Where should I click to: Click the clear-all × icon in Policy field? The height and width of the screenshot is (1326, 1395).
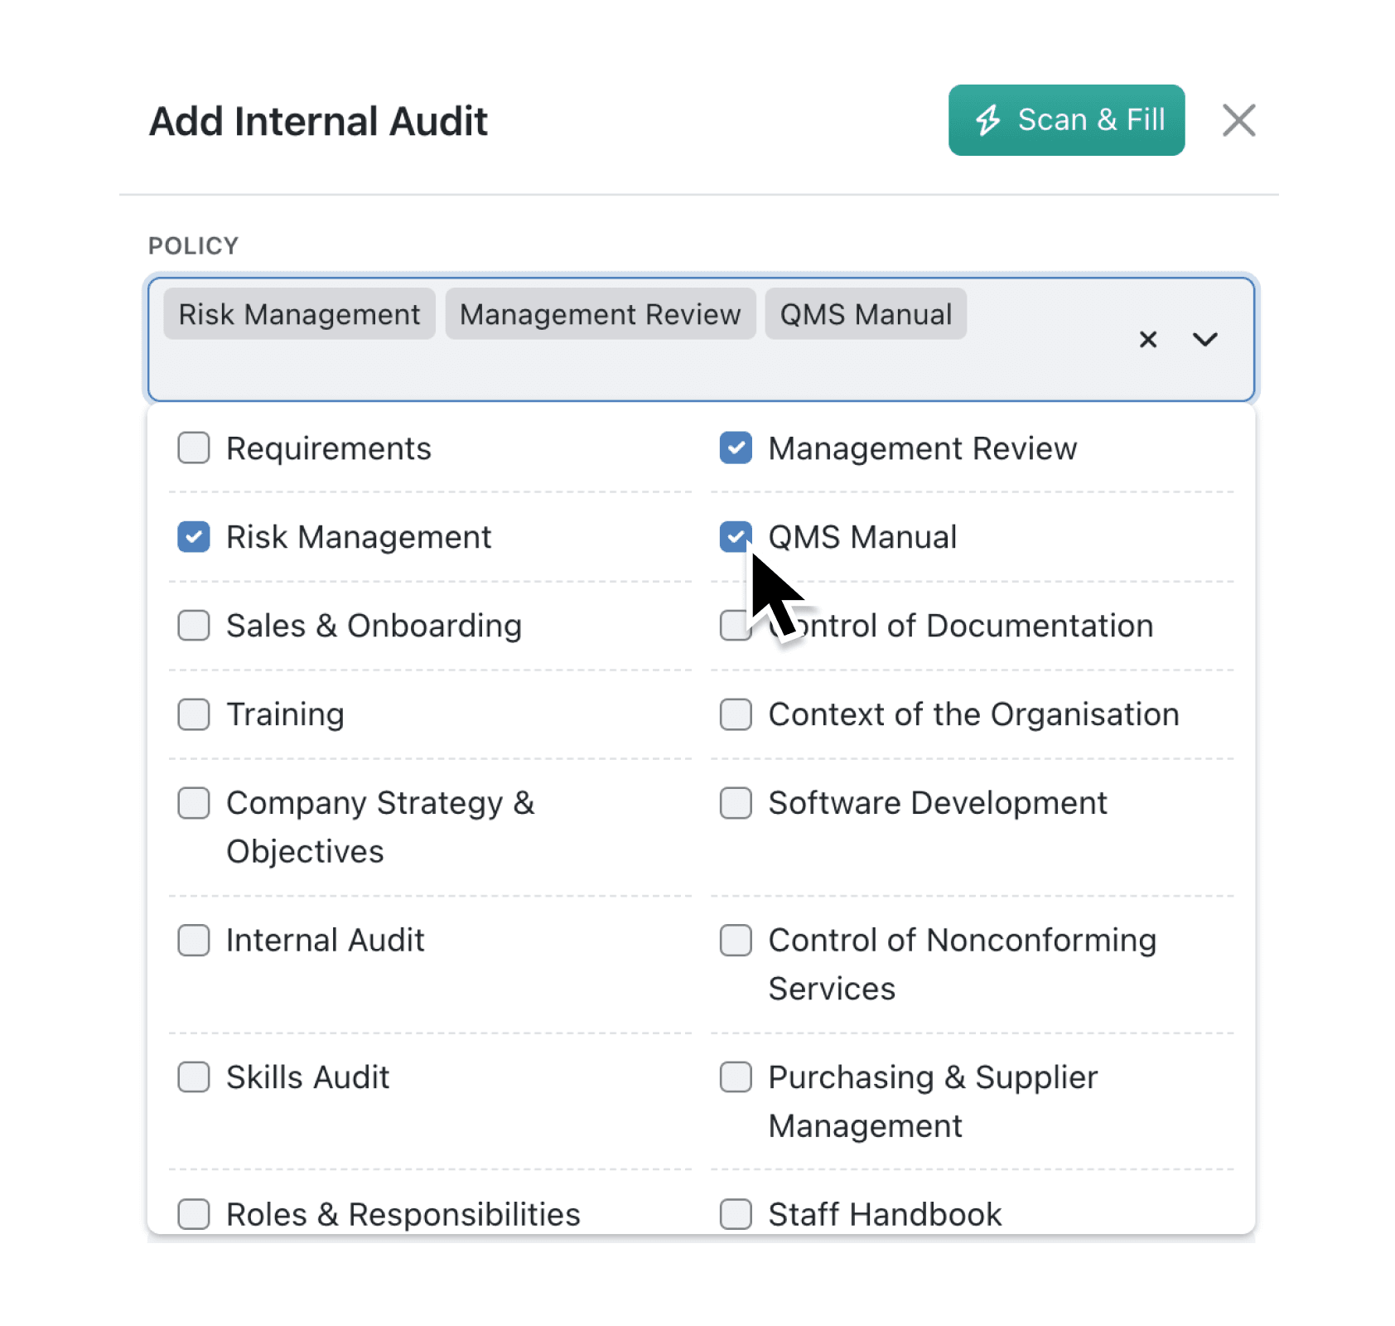(x=1148, y=340)
